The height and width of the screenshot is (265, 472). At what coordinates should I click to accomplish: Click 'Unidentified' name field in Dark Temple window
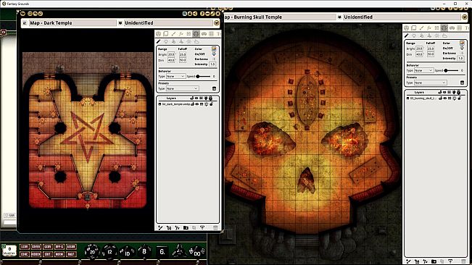point(168,23)
